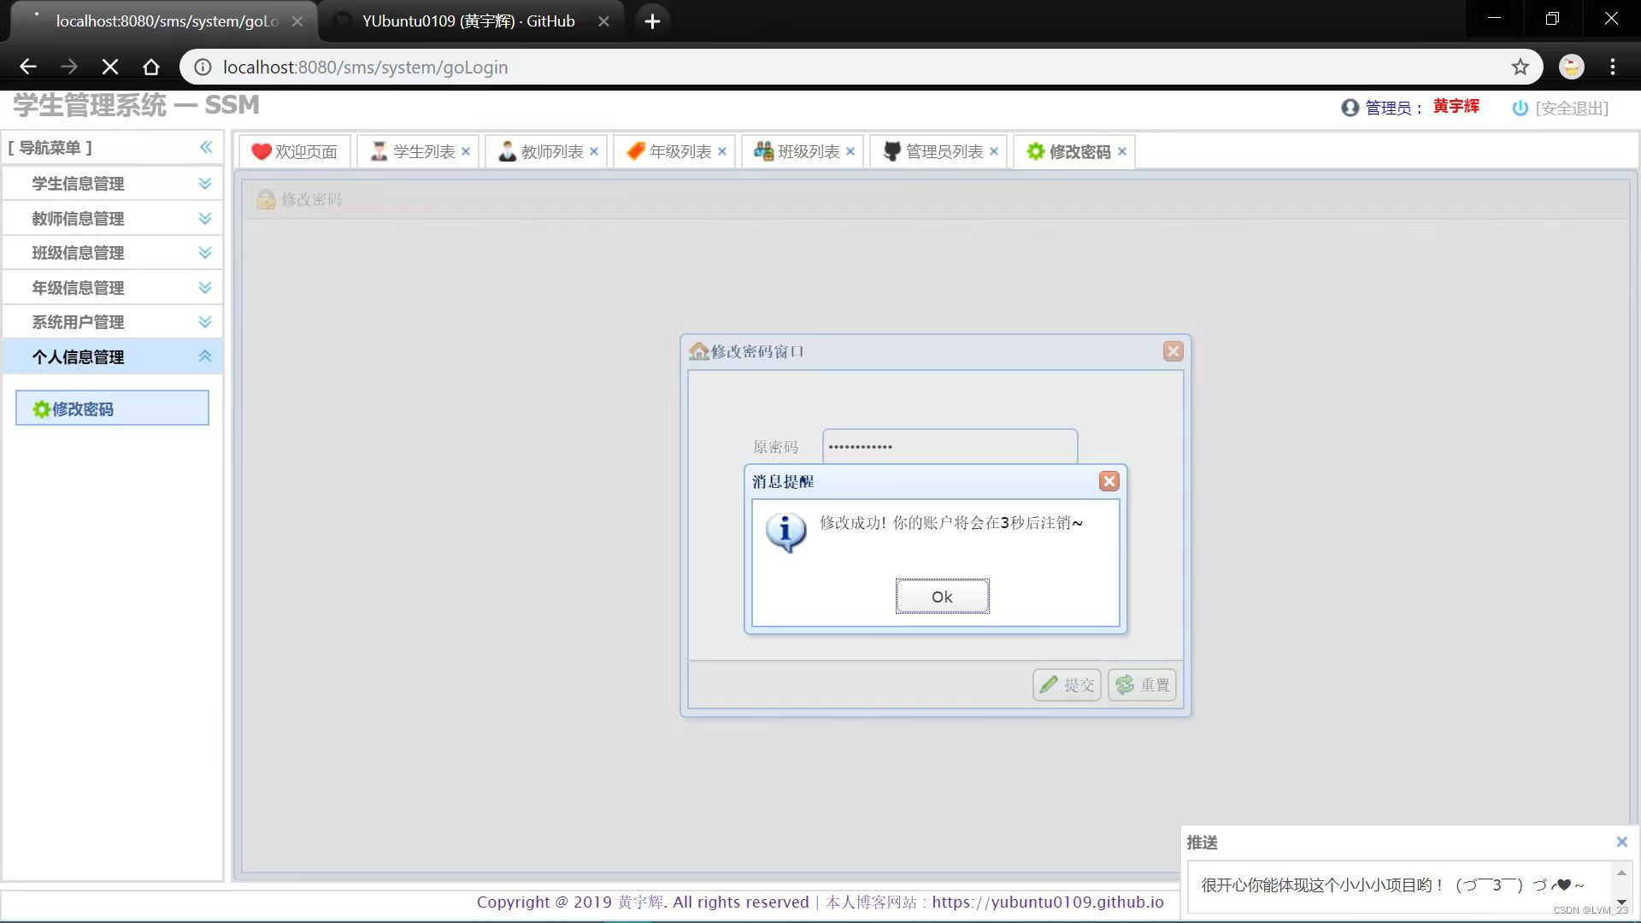Bookmark page with the star icon
Screen dimensions: 1641x923
pyautogui.click(x=1520, y=67)
